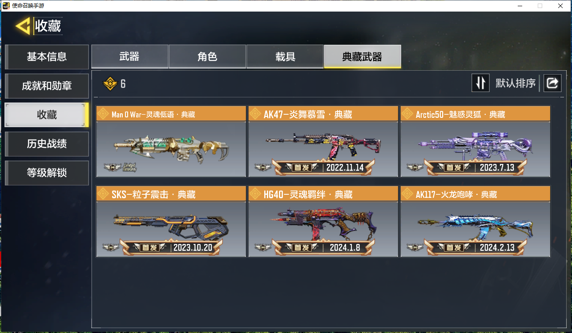The width and height of the screenshot is (572, 333).
Task: Click the yellow back arrow icon
Action: tap(23, 26)
